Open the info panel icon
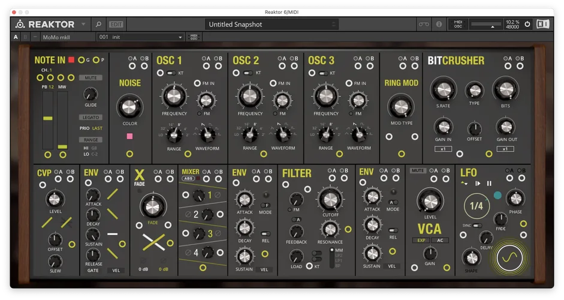564x300 pixels. (x=439, y=25)
